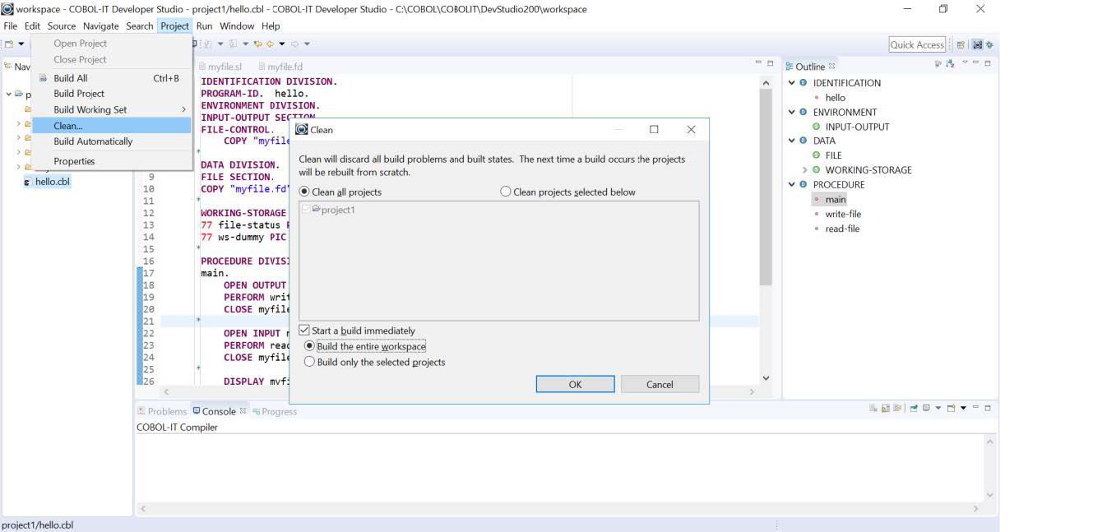Uncheck 'Start a build immediately' checkbox
Viewport: 1093px width, 532px height.
pos(304,331)
